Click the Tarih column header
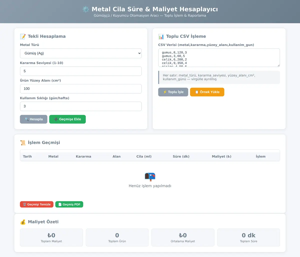Image resolution: width=300 pixels, height=257 pixels. [x=27, y=156]
